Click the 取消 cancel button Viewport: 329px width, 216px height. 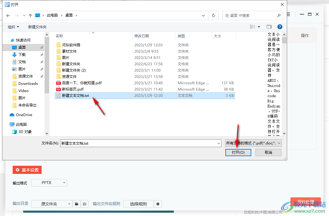(268, 153)
